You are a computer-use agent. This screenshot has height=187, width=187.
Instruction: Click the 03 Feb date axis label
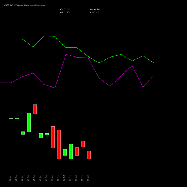pyautogui.click(x=70, y=178)
